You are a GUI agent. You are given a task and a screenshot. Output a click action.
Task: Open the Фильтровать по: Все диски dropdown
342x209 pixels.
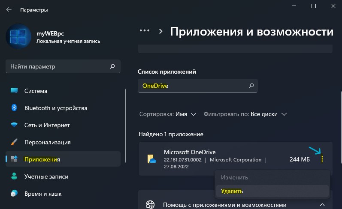(x=245, y=114)
